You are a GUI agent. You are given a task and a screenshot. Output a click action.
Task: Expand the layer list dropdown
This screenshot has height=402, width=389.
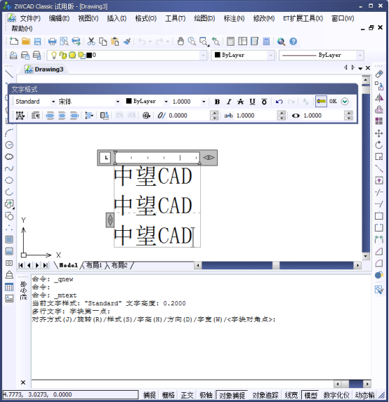(x=203, y=55)
